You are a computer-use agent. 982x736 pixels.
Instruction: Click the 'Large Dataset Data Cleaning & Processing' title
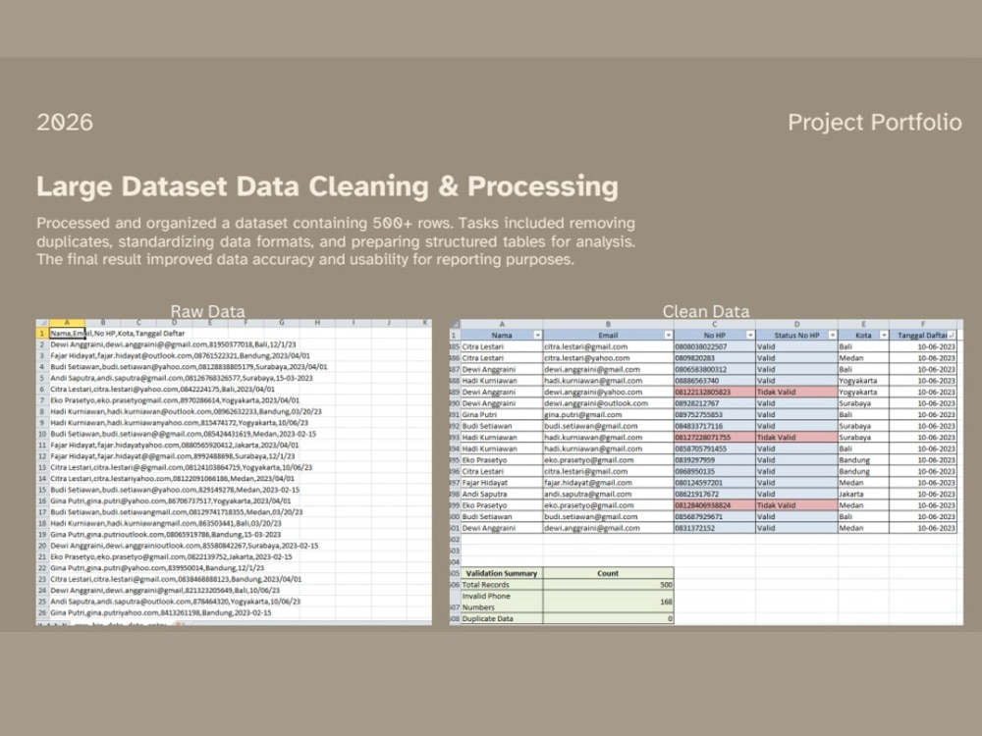pos(328,186)
